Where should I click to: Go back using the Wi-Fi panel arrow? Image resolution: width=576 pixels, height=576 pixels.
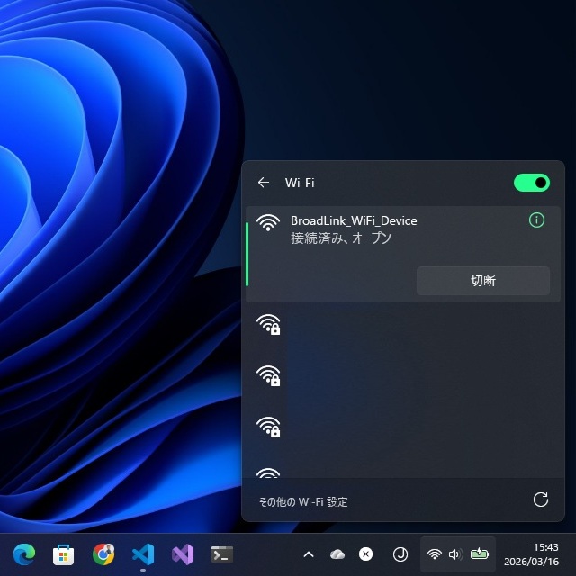pyautogui.click(x=264, y=183)
